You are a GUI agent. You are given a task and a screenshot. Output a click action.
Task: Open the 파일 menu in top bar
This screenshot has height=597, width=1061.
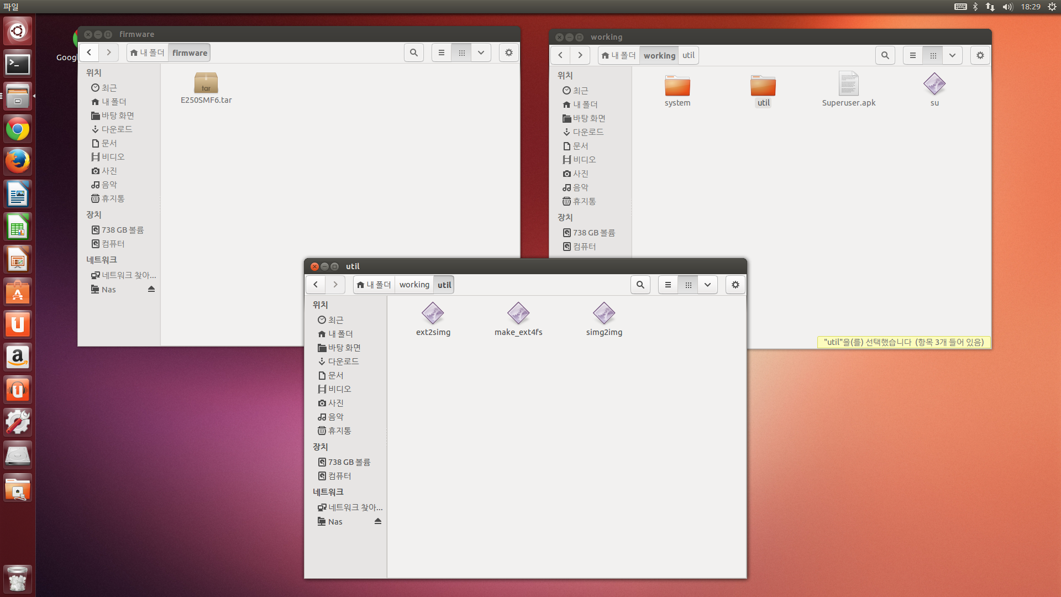click(x=10, y=7)
